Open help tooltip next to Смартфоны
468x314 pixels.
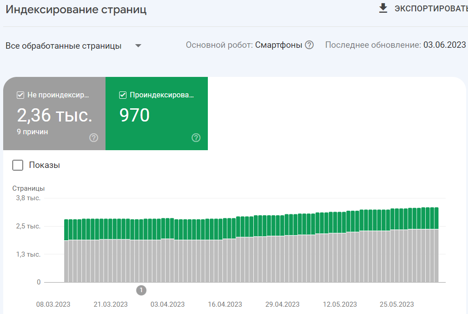310,45
